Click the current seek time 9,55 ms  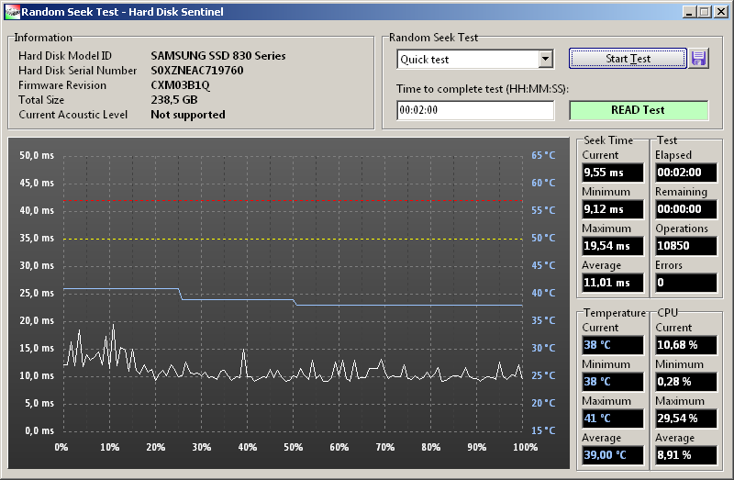coord(613,173)
